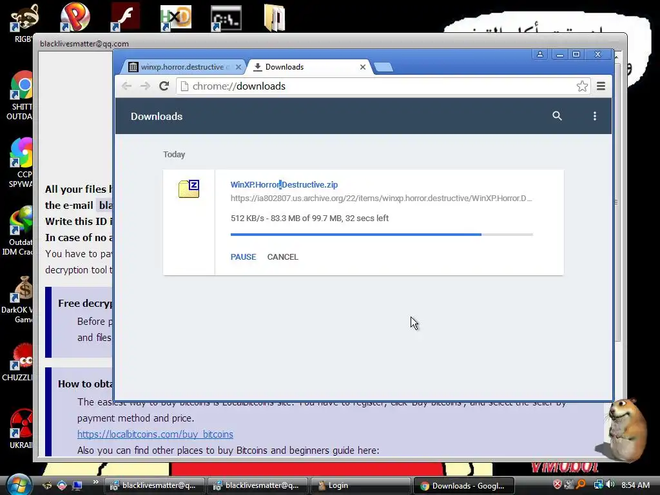Click the red X security tray icon

[x=558, y=485]
